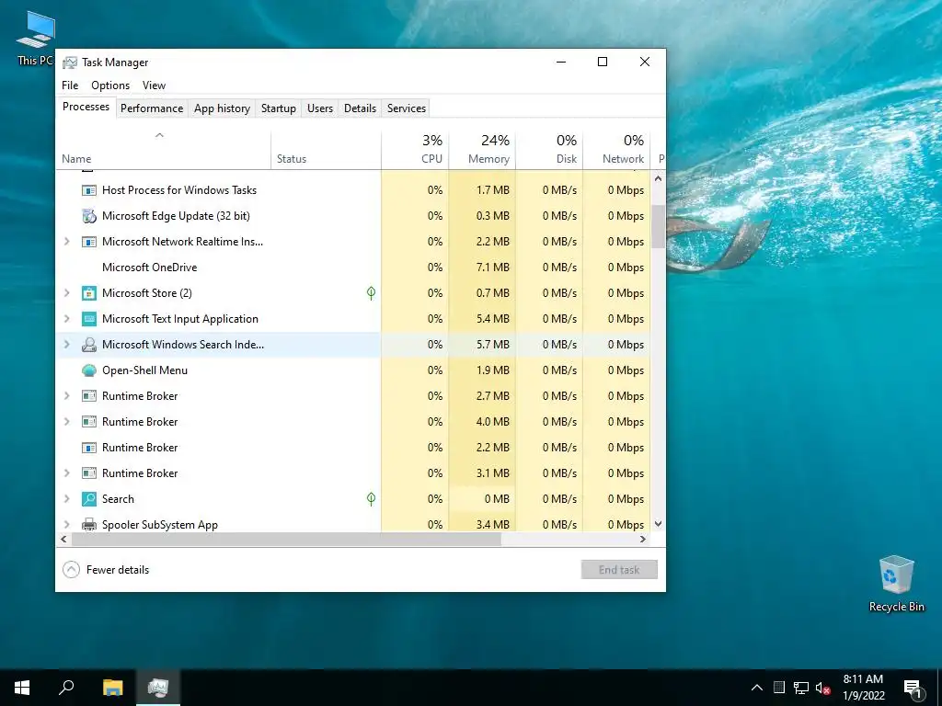
Task: Expand Microsoft Text Input Application row
Action: click(x=66, y=319)
